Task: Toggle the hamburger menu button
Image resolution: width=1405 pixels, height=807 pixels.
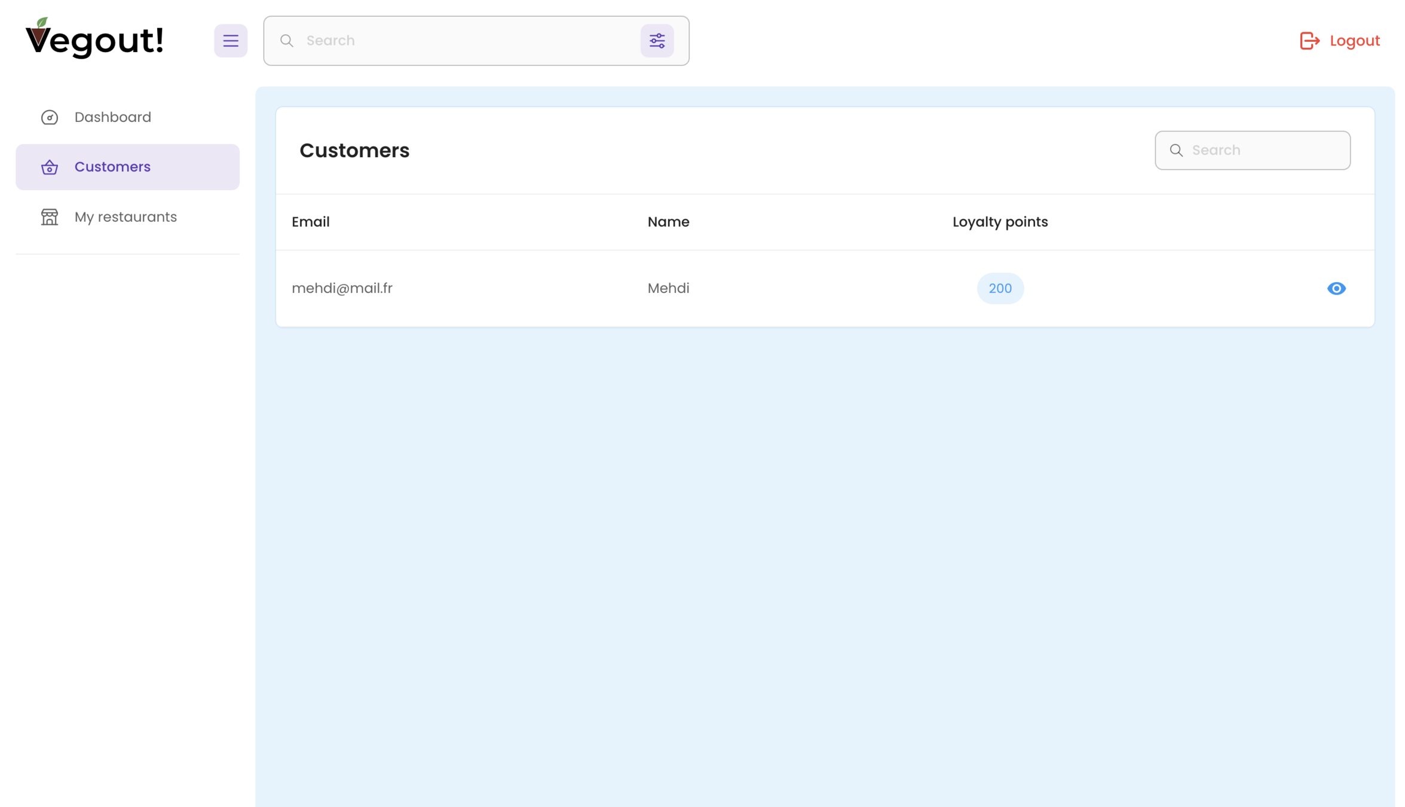Action: click(231, 41)
